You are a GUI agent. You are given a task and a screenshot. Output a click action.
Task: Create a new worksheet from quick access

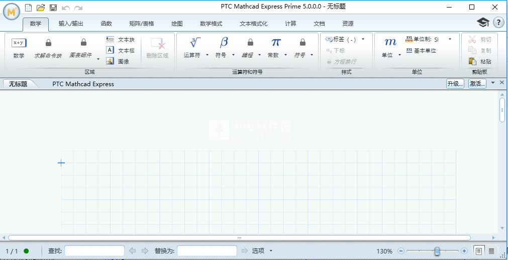point(29,8)
